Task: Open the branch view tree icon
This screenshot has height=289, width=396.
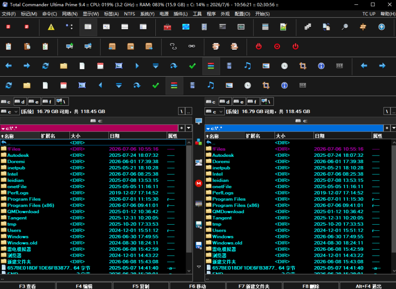Action: (x=69, y=27)
